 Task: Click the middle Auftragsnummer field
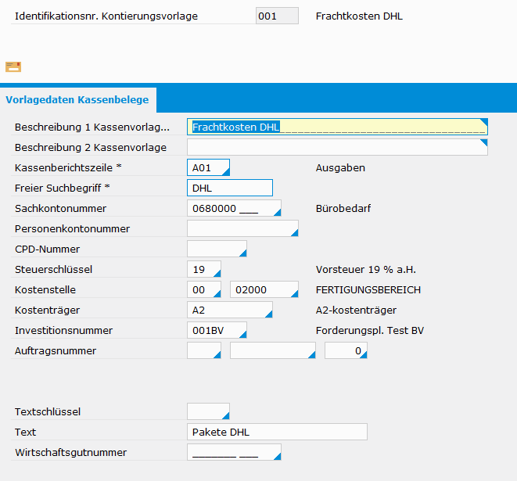click(273, 350)
